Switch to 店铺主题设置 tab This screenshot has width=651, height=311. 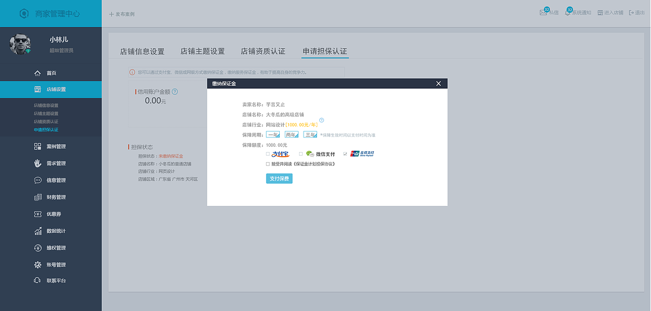click(202, 51)
